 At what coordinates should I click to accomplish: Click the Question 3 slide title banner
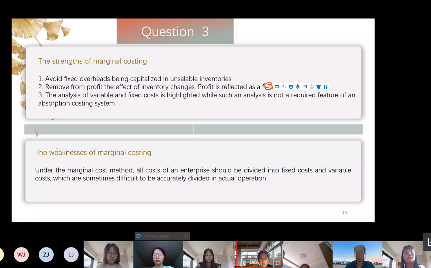(x=175, y=31)
